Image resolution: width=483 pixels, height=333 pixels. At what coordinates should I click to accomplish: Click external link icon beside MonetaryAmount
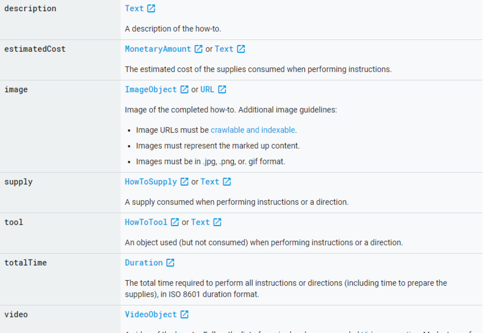coord(198,49)
